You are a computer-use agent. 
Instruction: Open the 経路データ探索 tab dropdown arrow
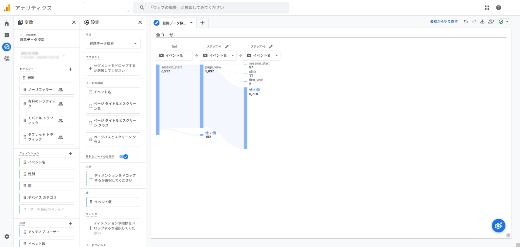[x=191, y=23]
